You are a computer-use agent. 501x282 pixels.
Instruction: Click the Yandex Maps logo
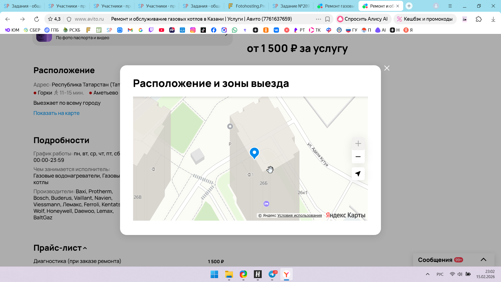click(x=345, y=215)
